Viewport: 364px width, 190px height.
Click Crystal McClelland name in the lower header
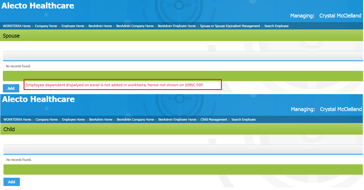click(341, 109)
